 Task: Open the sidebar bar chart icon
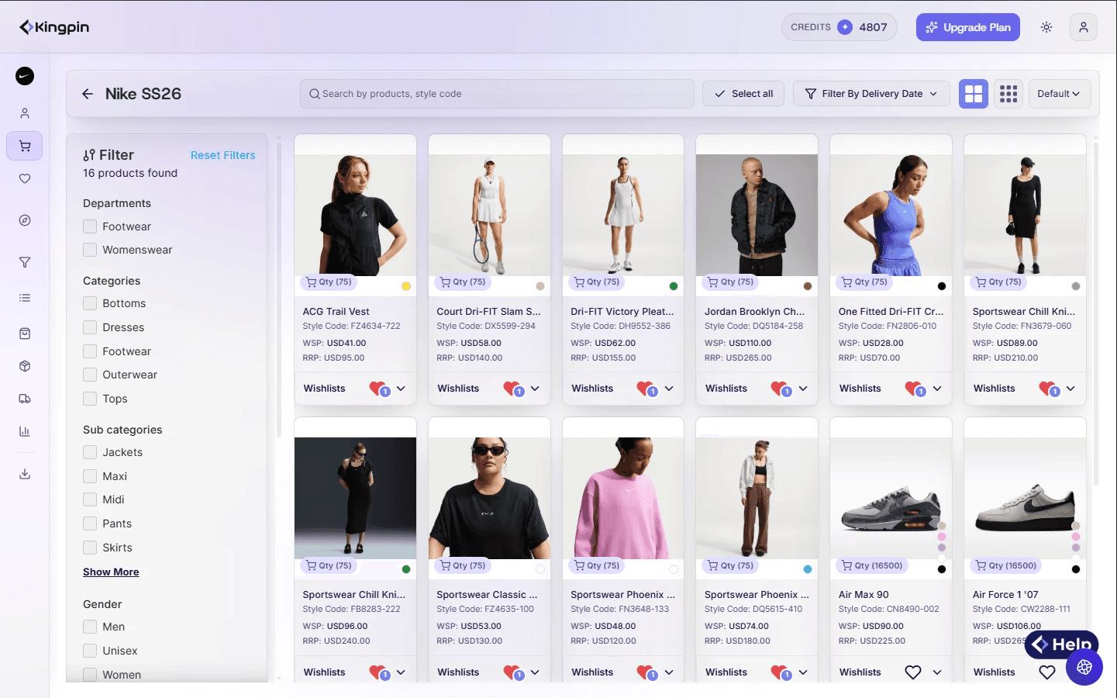25,431
